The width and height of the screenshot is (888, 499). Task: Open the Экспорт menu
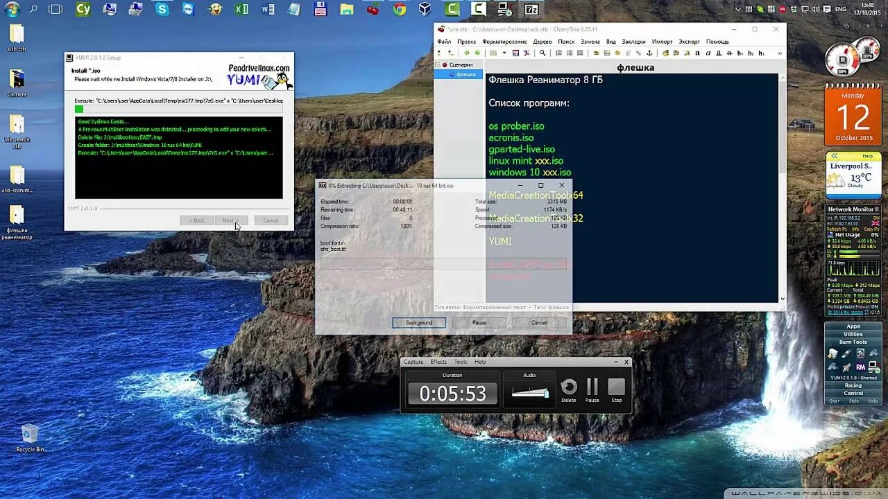pos(689,42)
